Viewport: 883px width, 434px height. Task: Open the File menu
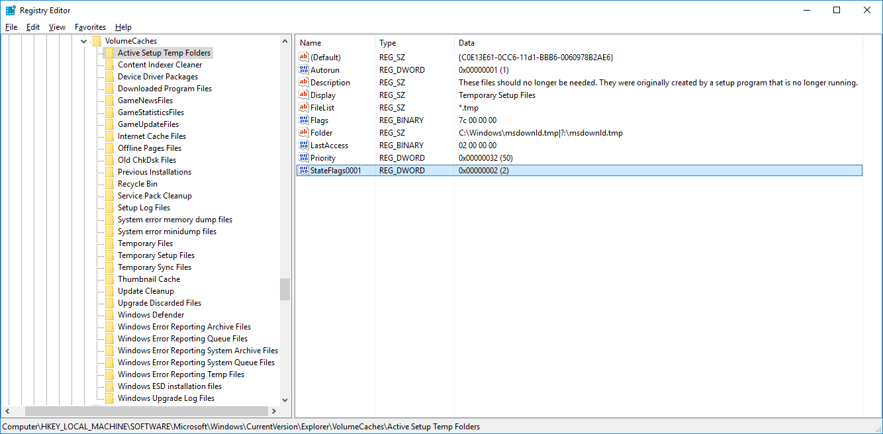pyautogui.click(x=11, y=27)
